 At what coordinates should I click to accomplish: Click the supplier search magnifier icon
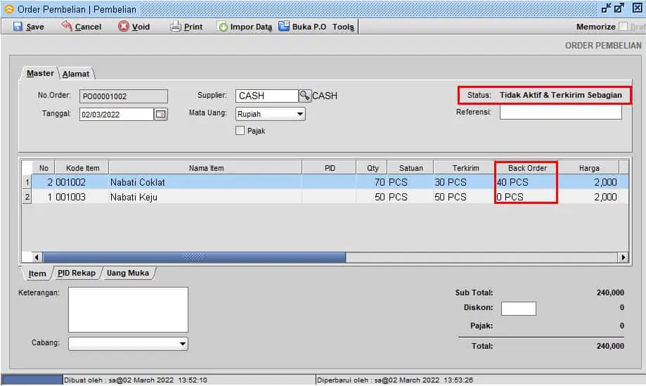[x=304, y=96]
